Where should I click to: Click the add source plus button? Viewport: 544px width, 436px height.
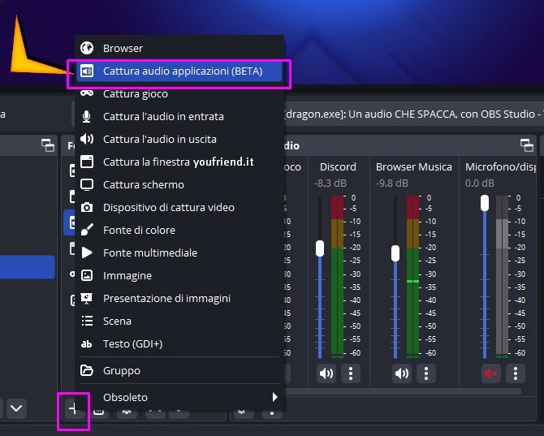tap(73, 410)
